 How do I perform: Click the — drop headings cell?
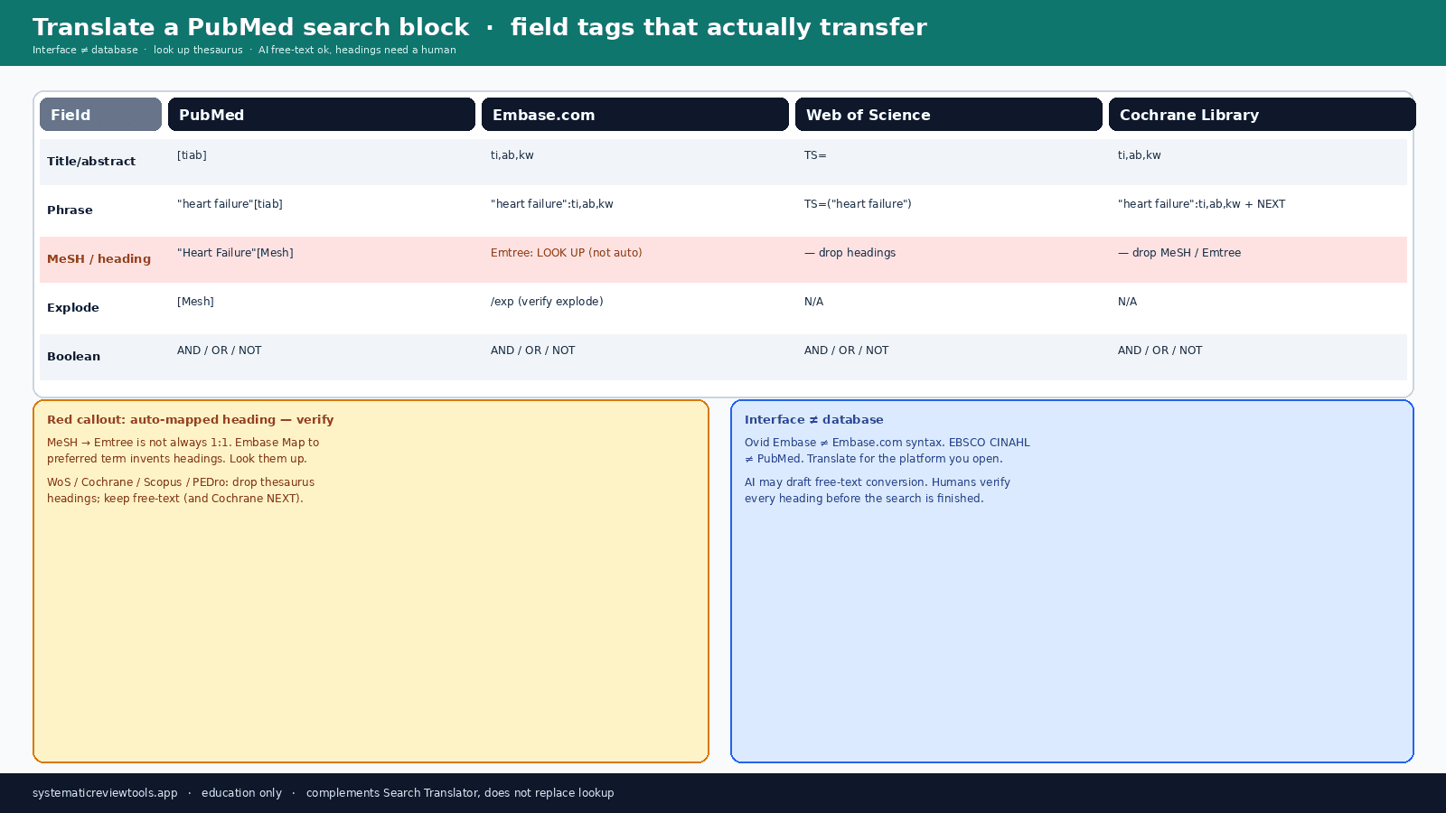(x=850, y=253)
